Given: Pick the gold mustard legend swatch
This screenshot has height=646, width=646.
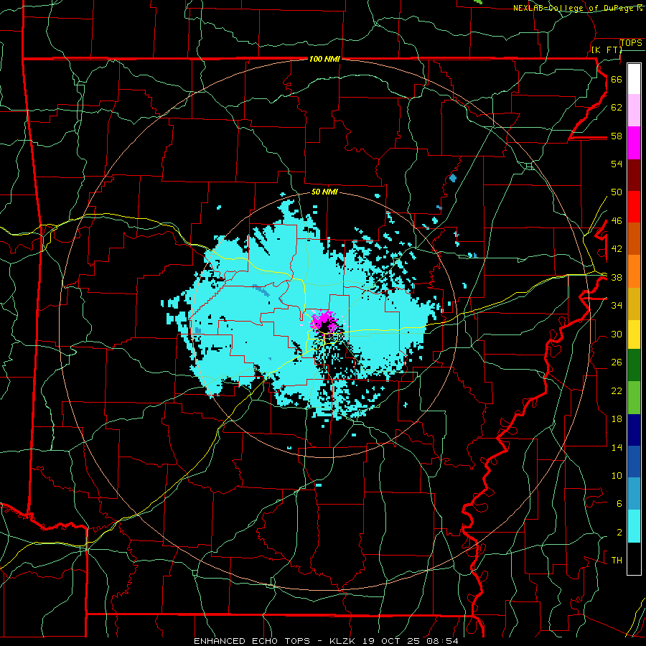Looking at the screenshot, I should (634, 304).
